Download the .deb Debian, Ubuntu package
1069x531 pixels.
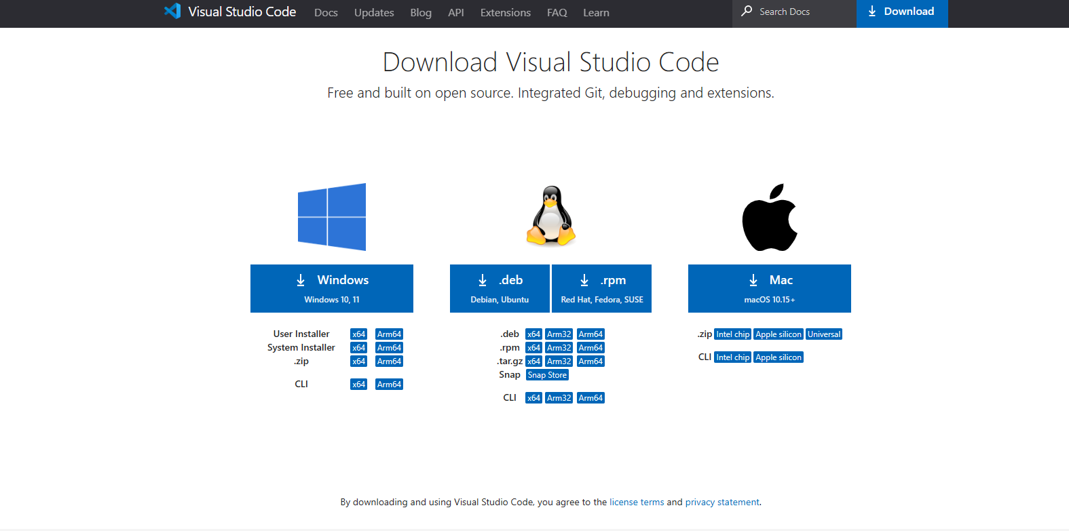(500, 288)
